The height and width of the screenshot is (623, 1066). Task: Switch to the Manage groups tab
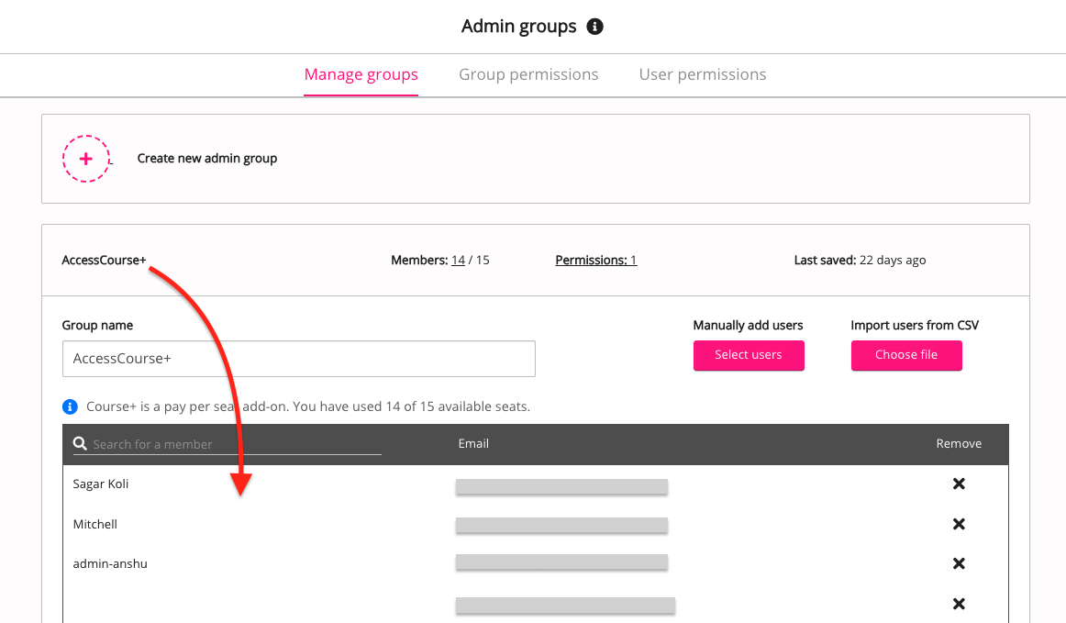point(361,74)
